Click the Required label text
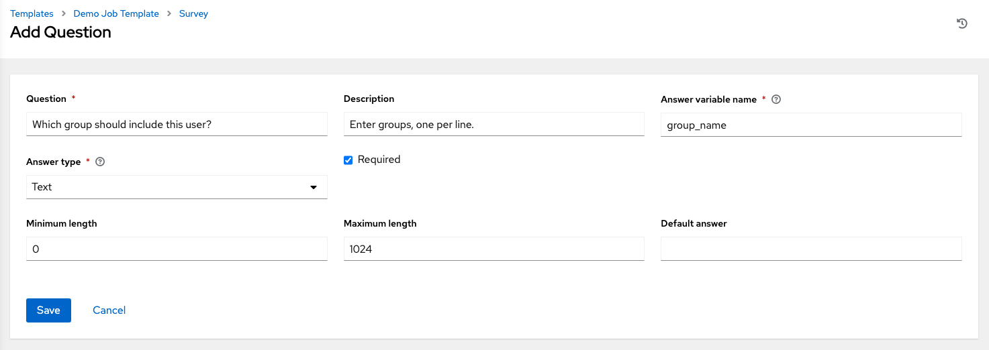Image resolution: width=989 pixels, height=350 pixels. pyautogui.click(x=379, y=160)
